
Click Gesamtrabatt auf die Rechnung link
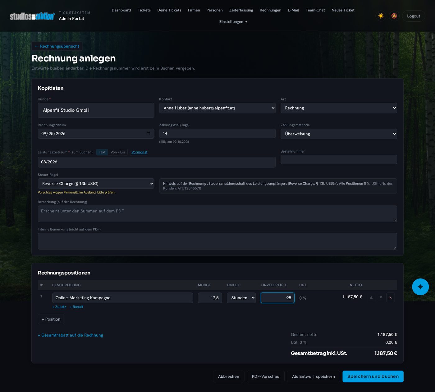point(71,335)
